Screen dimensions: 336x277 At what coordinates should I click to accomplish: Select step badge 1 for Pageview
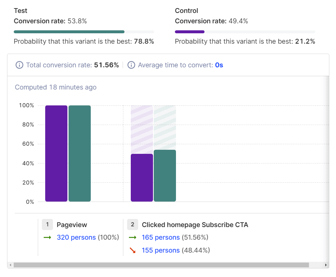click(x=47, y=224)
